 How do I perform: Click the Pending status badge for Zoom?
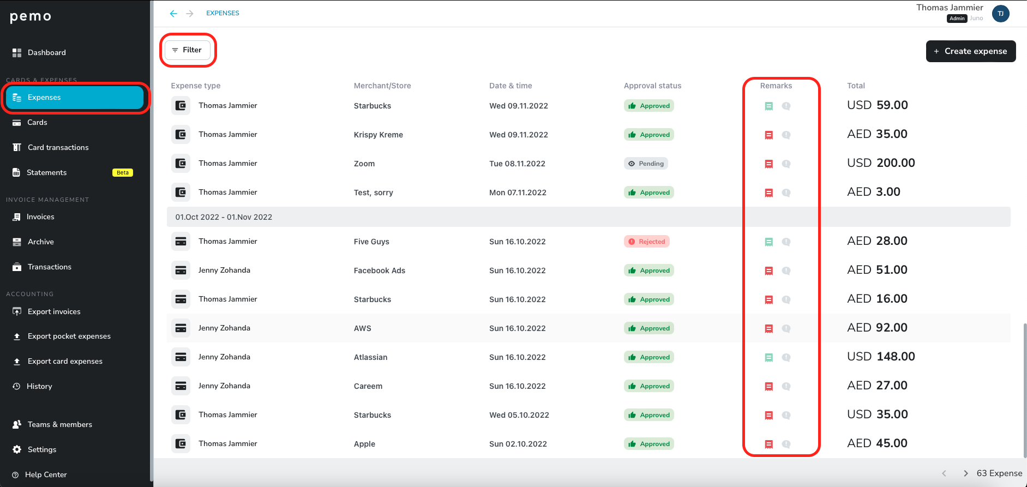click(x=646, y=164)
